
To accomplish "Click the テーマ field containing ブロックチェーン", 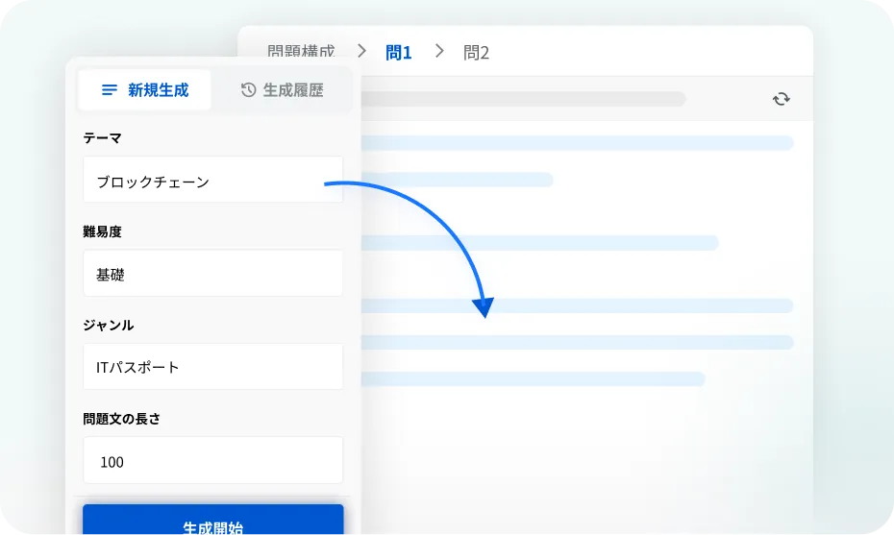I will click(x=212, y=180).
